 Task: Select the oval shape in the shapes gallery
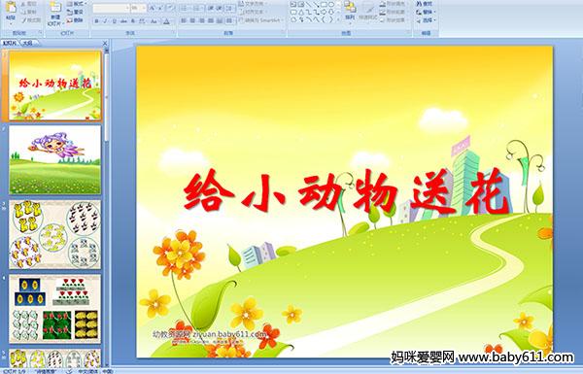point(331,5)
